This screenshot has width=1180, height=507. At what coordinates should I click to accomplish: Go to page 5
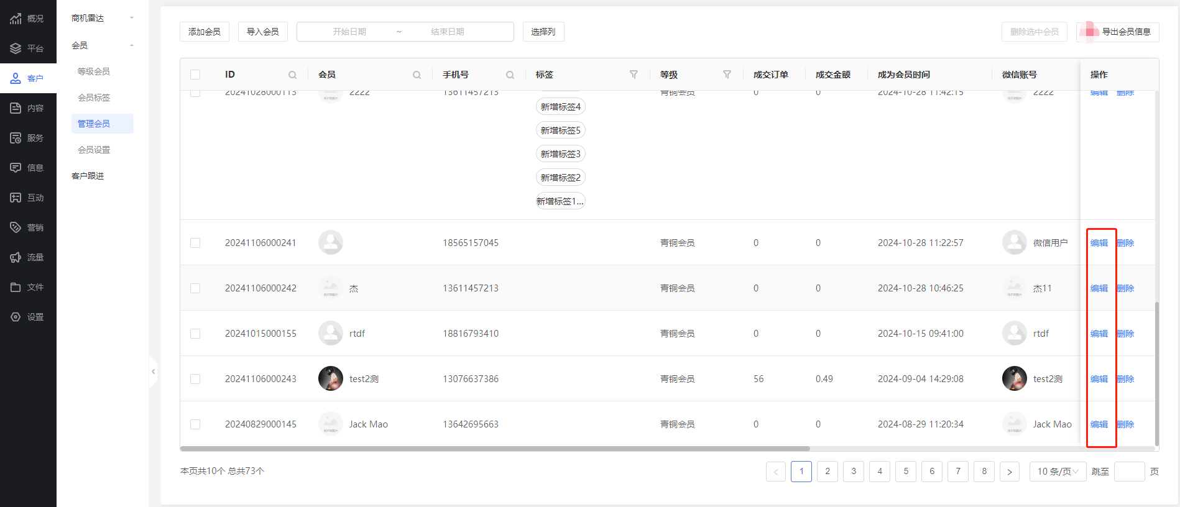click(906, 472)
